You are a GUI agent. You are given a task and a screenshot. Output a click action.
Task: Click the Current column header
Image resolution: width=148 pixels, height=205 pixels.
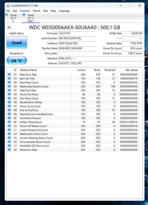tap(79, 70)
